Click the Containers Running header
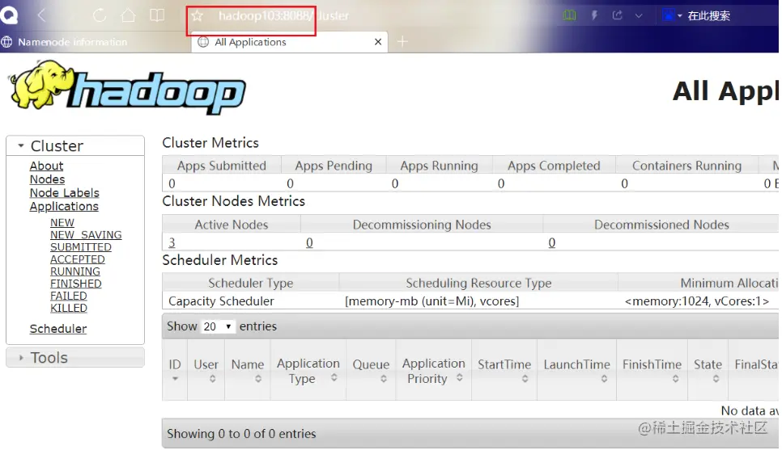Image resolution: width=782 pixels, height=450 pixels. click(x=686, y=166)
